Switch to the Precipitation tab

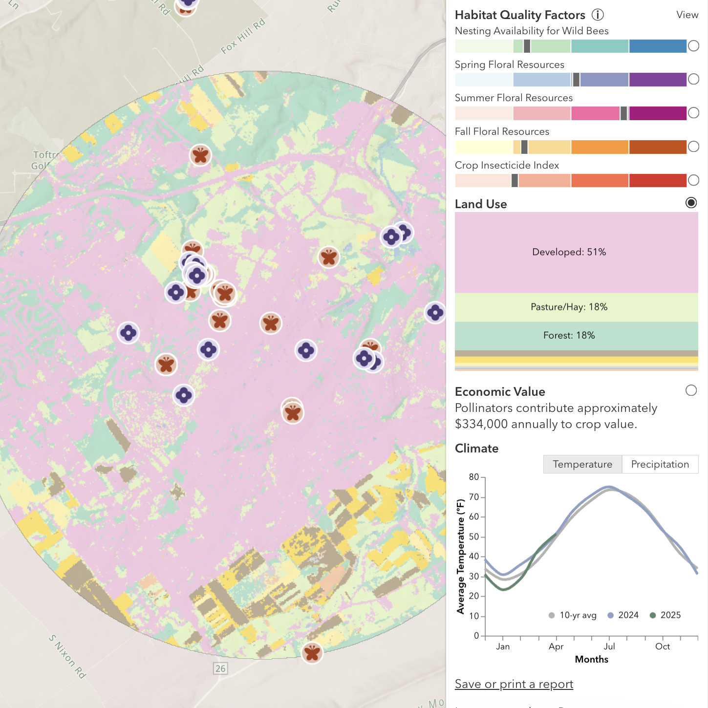coord(660,464)
